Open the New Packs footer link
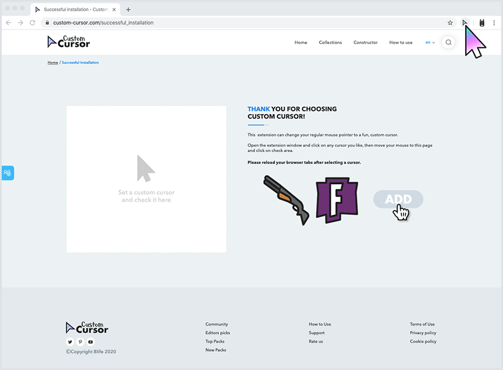Image resolution: width=503 pixels, height=370 pixels. pyautogui.click(x=216, y=350)
